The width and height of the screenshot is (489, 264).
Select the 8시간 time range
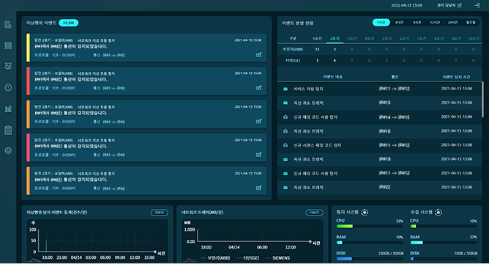pos(417,23)
